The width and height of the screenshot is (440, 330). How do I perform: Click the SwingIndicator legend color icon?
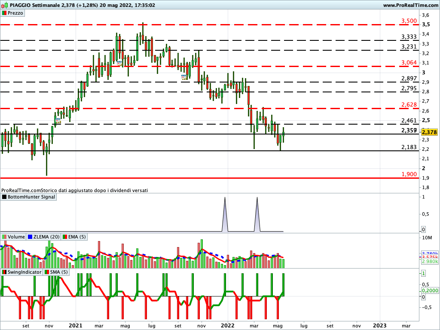[x=4, y=272]
